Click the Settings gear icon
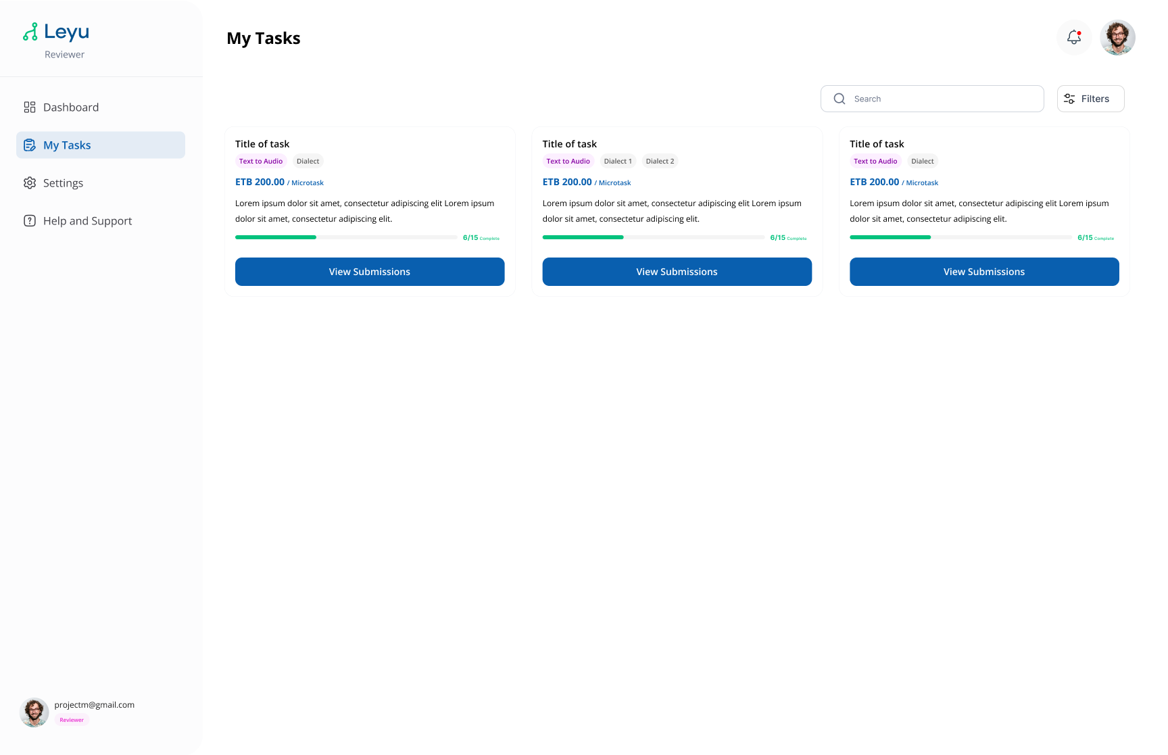 (x=30, y=183)
